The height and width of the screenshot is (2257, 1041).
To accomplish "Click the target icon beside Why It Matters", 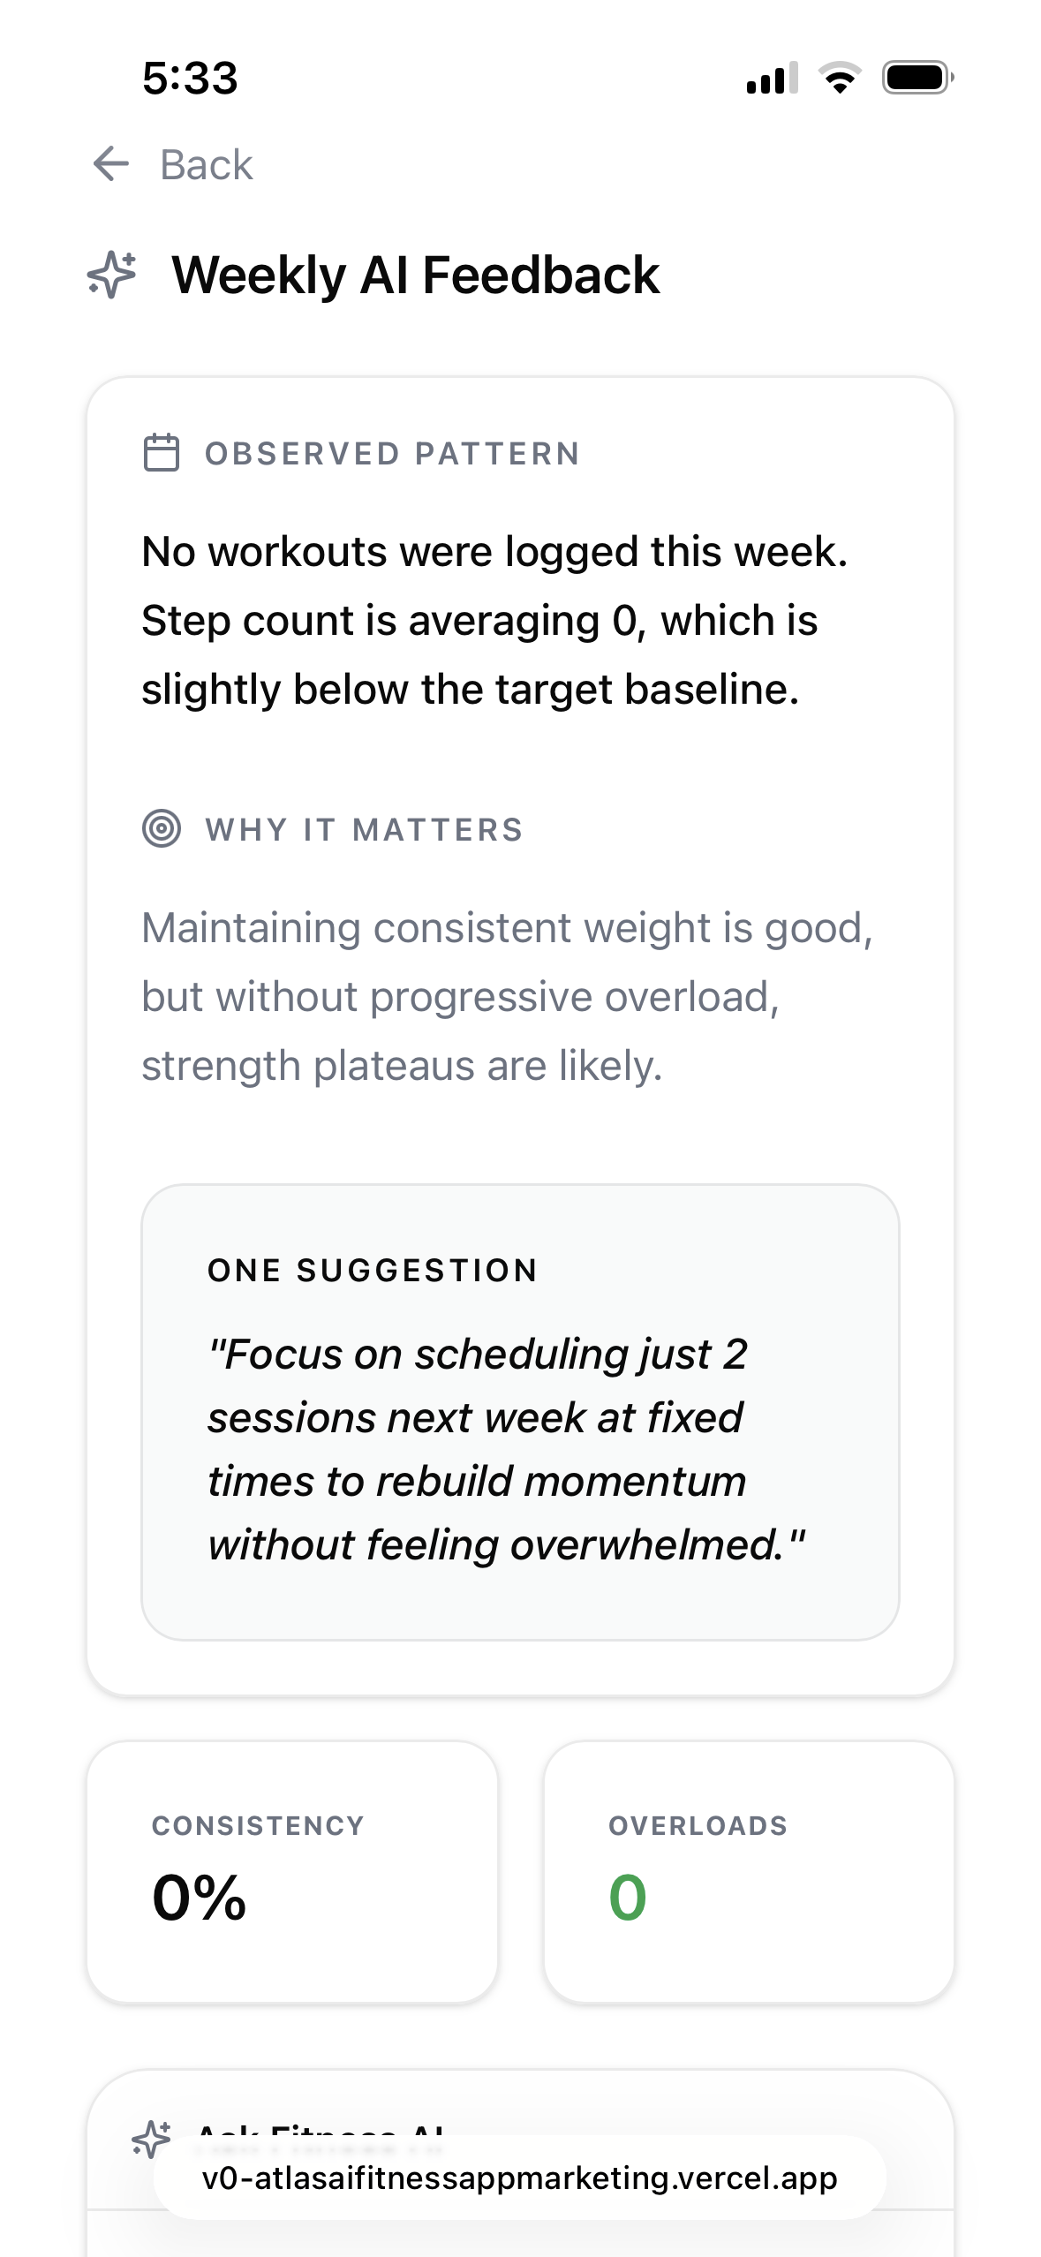I will tap(162, 829).
